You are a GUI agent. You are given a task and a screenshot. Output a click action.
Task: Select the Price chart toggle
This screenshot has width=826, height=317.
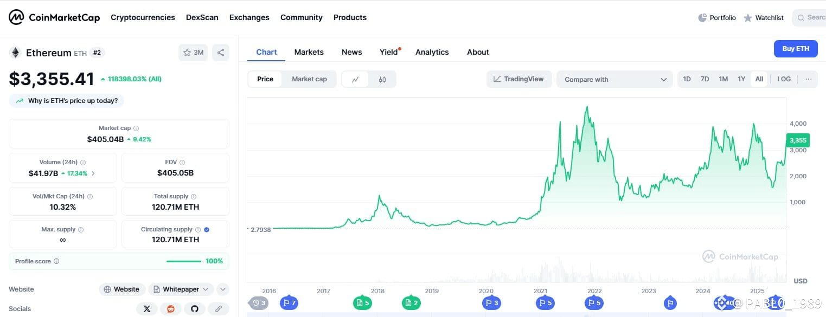pos(265,79)
